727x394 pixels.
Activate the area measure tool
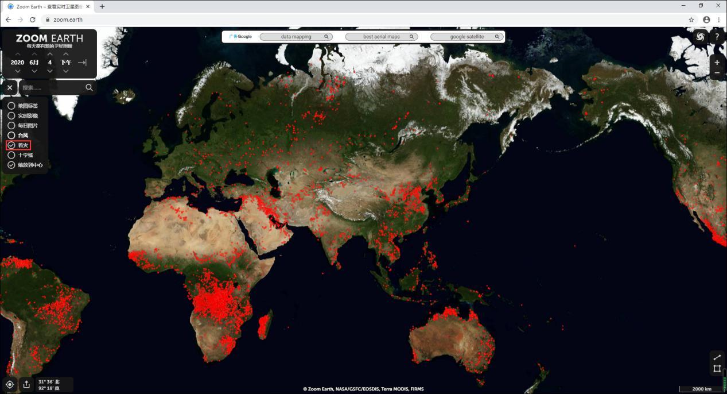(717, 369)
